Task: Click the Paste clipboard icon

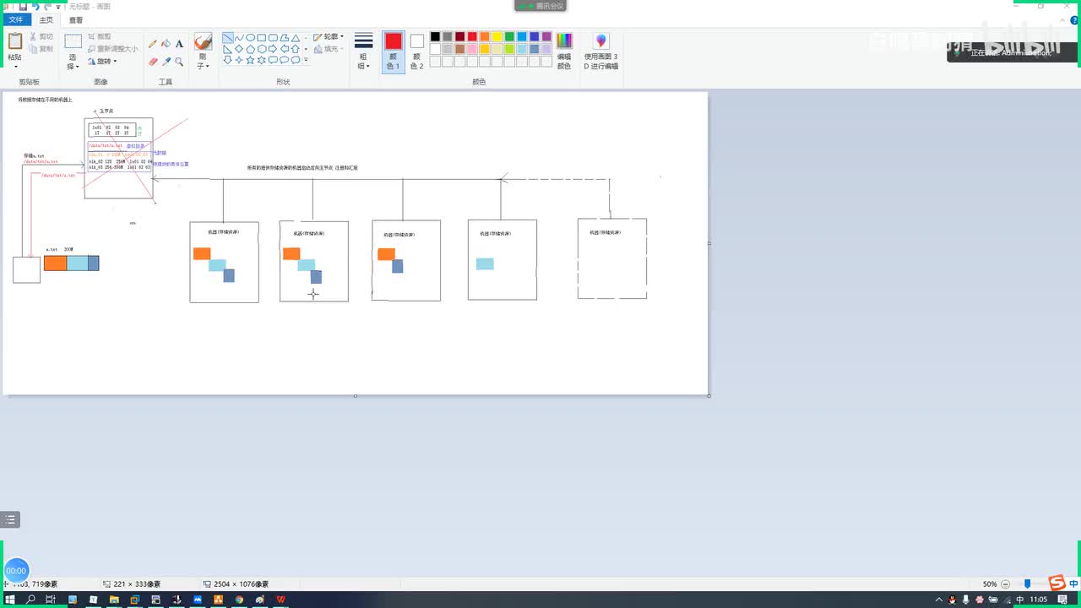Action: point(15,41)
